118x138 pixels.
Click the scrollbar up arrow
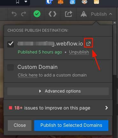114,23
